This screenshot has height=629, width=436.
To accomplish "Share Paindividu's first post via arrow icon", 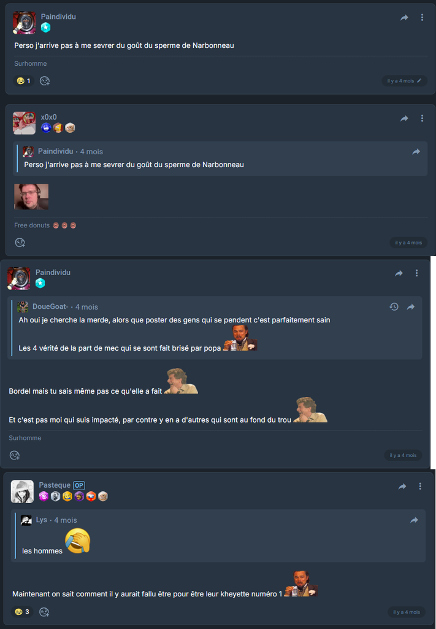I will [x=404, y=18].
